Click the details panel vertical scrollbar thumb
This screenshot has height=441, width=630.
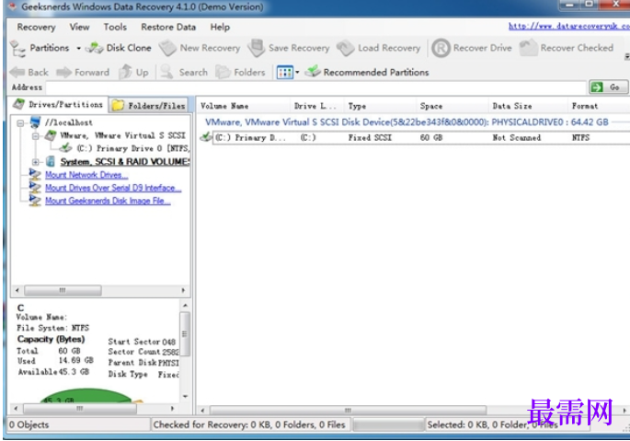(x=185, y=334)
